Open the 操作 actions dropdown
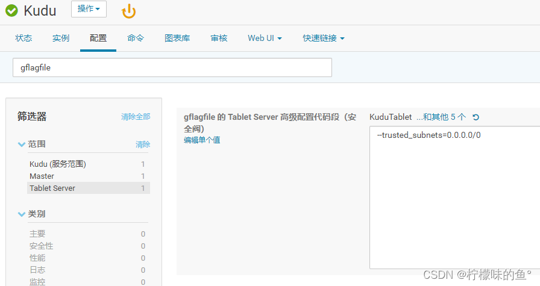 coord(89,9)
